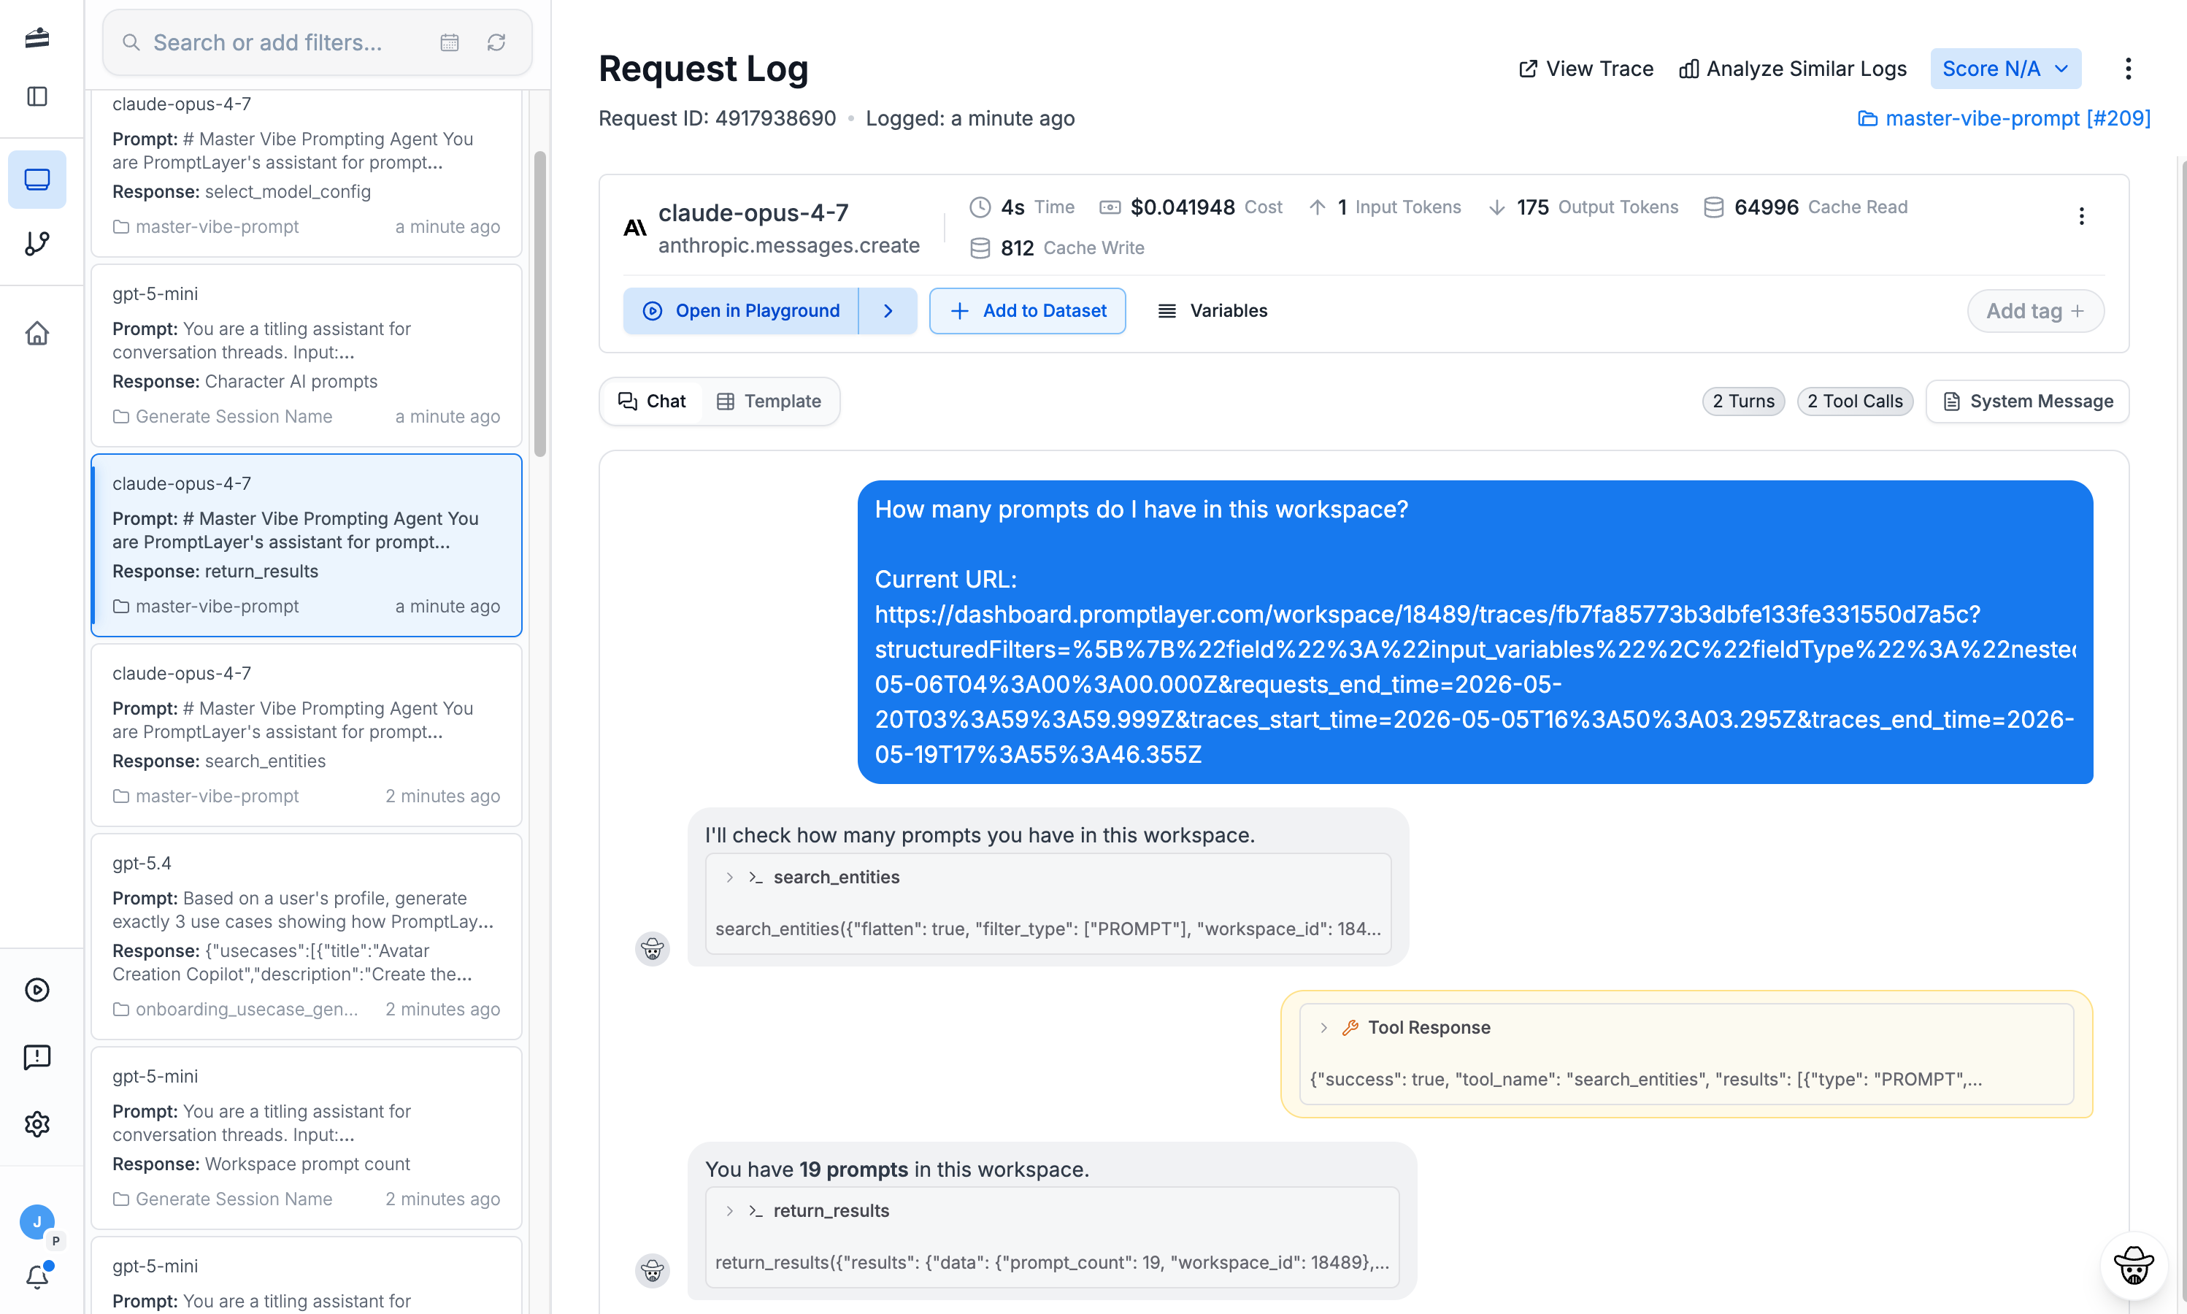Viewport: 2187px width, 1314px height.
Task: Click 'You have 19 prompts' reply text
Action: [x=897, y=1169]
